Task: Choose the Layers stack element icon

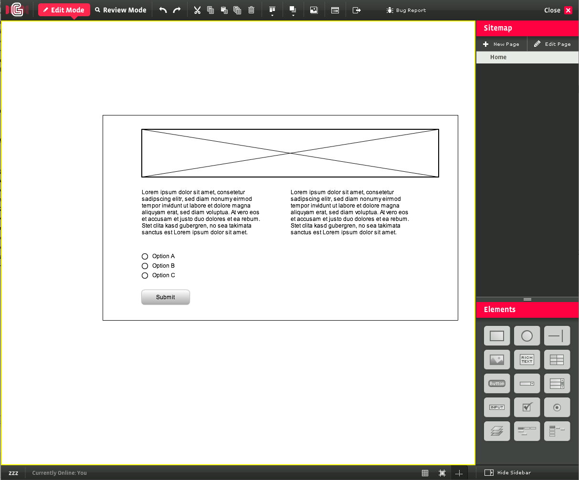Action: 497,431
